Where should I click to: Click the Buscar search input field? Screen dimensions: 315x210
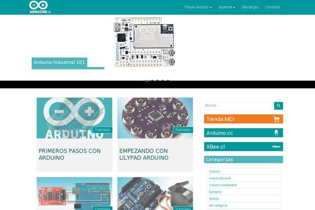click(x=239, y=106)
